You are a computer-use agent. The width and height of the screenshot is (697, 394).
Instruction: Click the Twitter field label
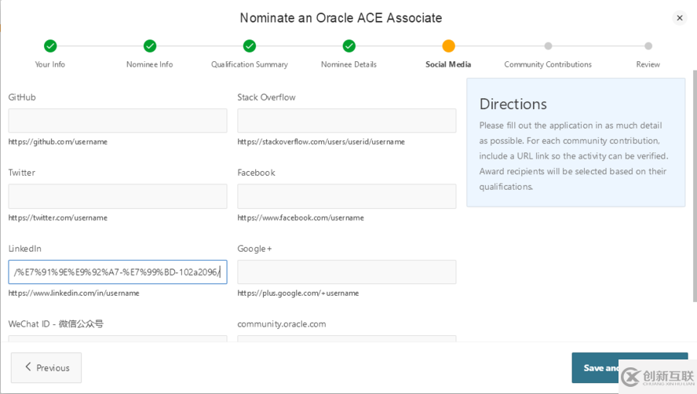tap(21, 173)
